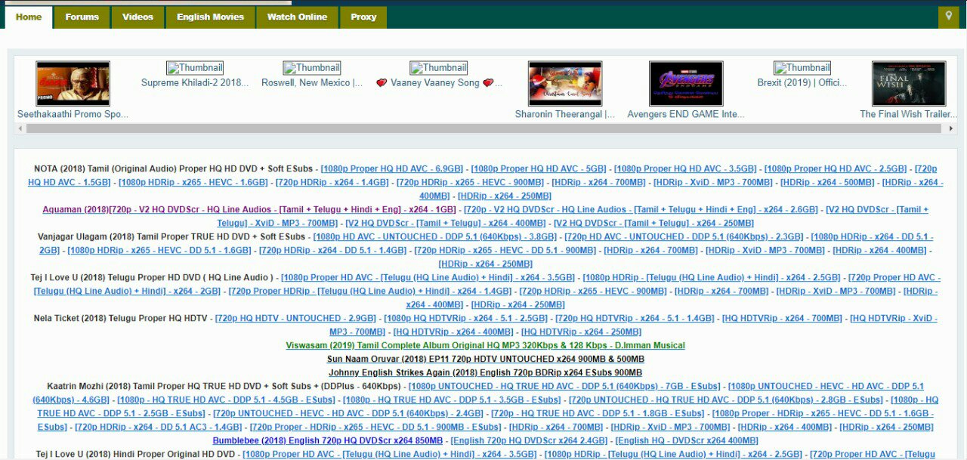Select the Watch Online tab
967x460 pixels.
tap(298, 17)
